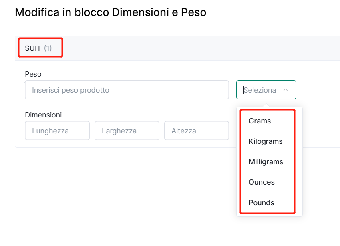The image size is (340, 246).
Task: Click the Peso field label
Action: pos(33,74)
